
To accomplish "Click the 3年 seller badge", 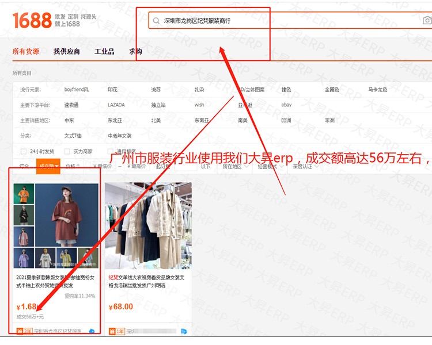I will tap(25, 331).
